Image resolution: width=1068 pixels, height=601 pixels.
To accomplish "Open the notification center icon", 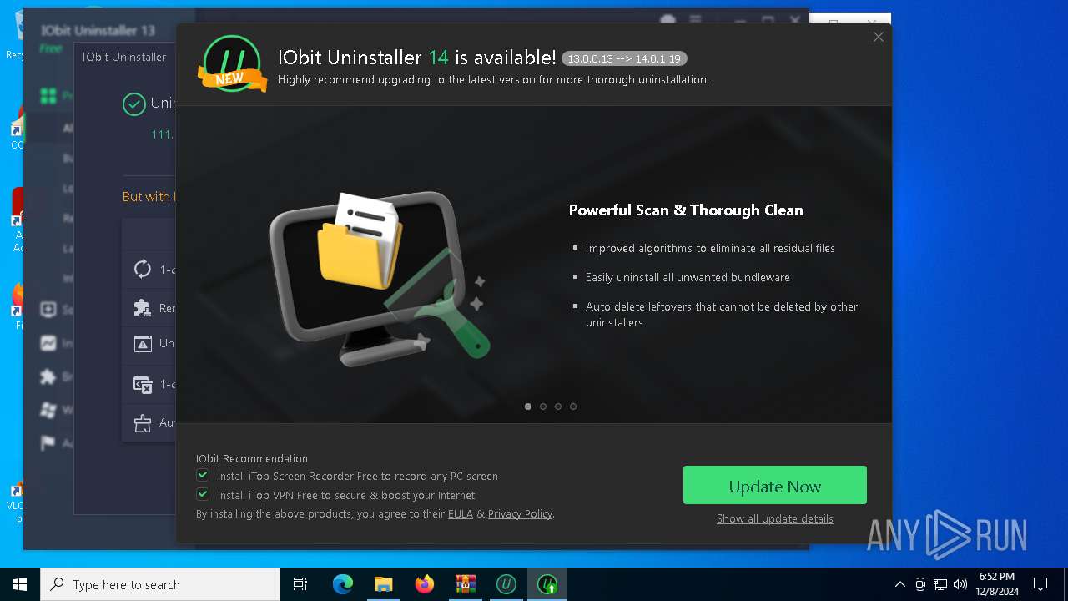I will coord(1040,584).
